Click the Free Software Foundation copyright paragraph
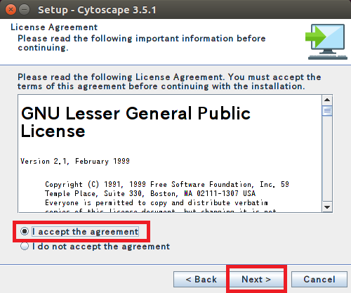The height and width of the screenshot is (293, 351). point(167,197)
